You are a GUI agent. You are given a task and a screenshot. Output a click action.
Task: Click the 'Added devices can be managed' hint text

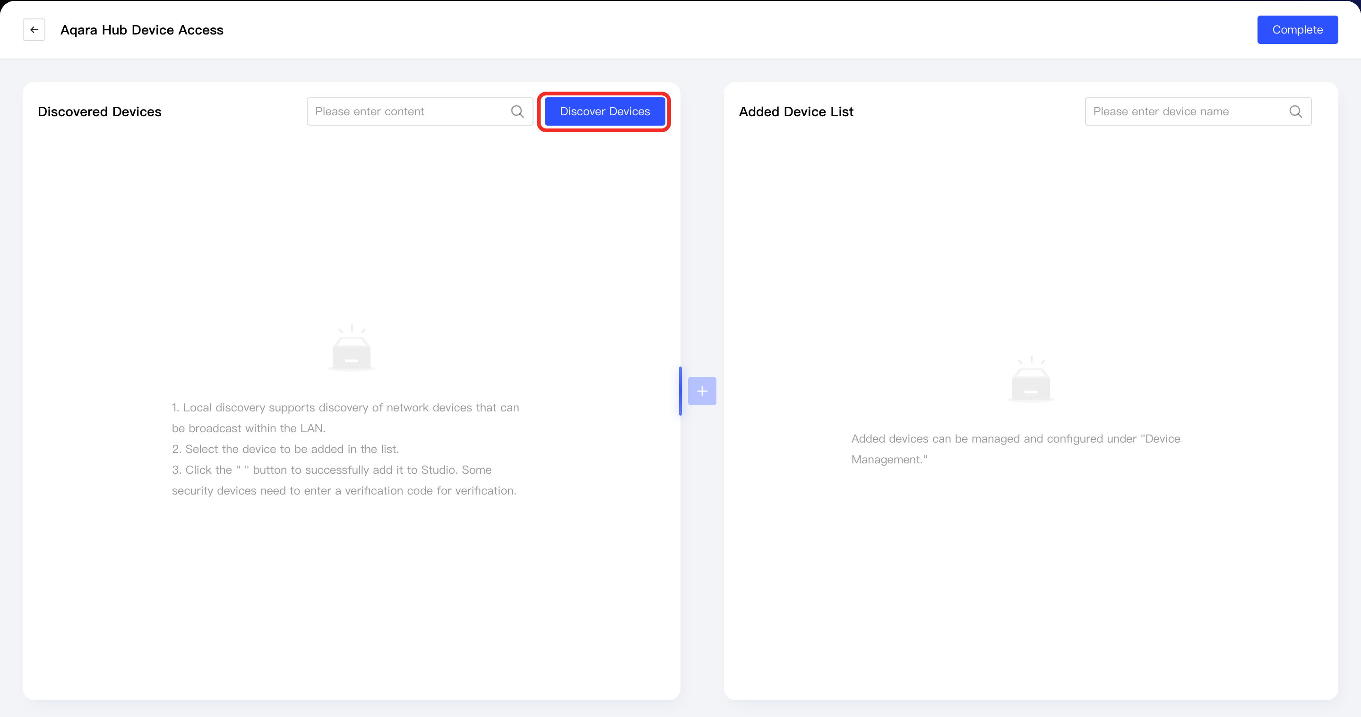1016,439
